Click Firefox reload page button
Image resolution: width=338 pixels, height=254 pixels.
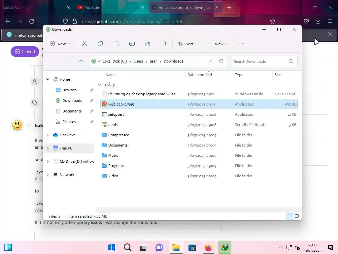click(32, 21)
